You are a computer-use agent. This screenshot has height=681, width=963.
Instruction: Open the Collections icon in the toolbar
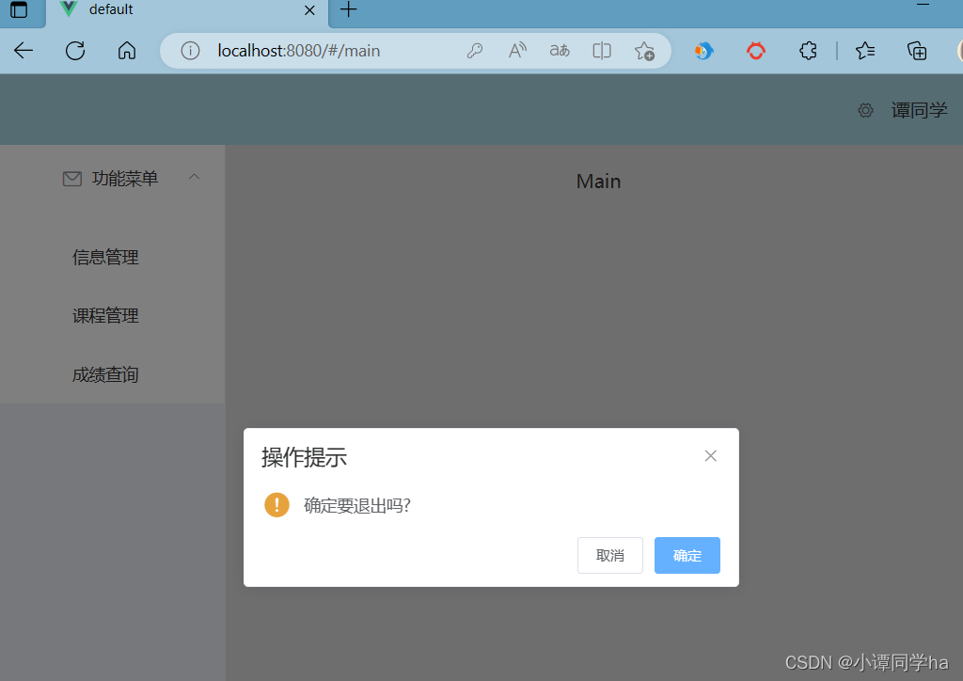click(x=917, y=51)
